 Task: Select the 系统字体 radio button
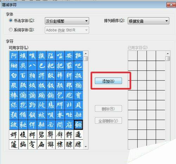click(x=11, y=30)
